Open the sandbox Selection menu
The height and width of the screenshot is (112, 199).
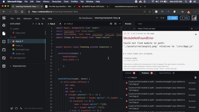(x=27, y=19)
